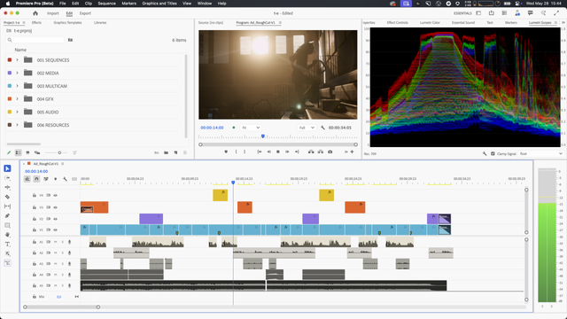
Task: Open the Effects tab in Project panel
Action: click(x=36, y=22)
